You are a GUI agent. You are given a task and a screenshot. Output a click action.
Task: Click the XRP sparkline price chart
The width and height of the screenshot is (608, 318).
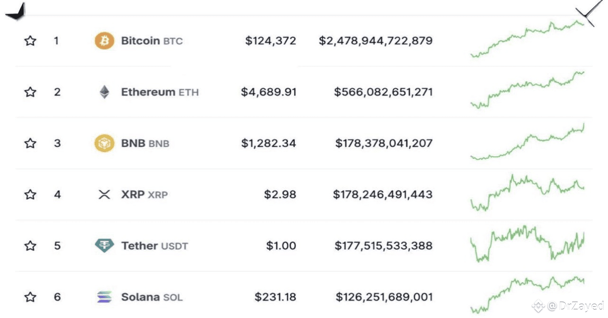(527, 192)
